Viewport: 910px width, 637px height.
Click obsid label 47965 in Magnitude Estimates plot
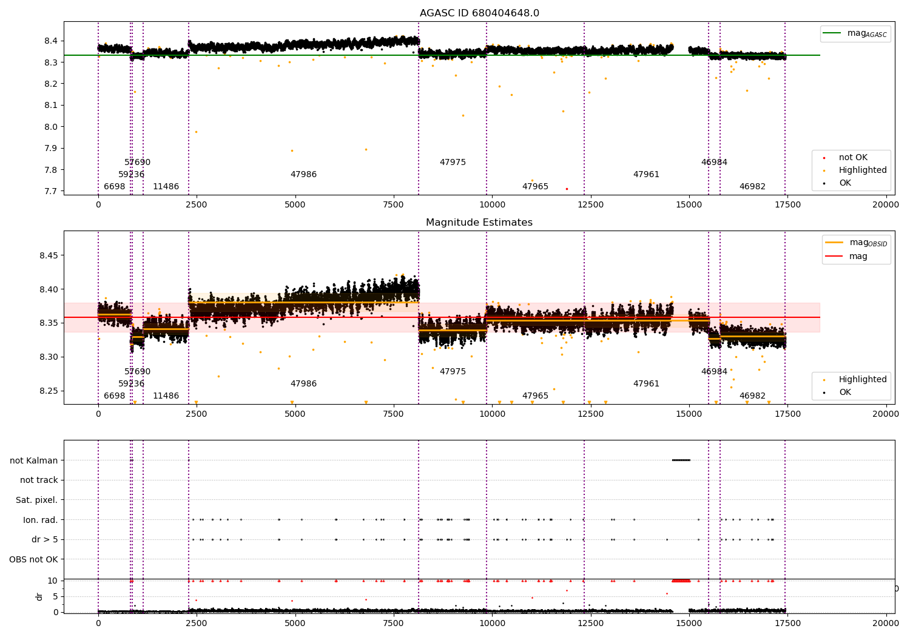pyautogui.click(x=536, y=396)
